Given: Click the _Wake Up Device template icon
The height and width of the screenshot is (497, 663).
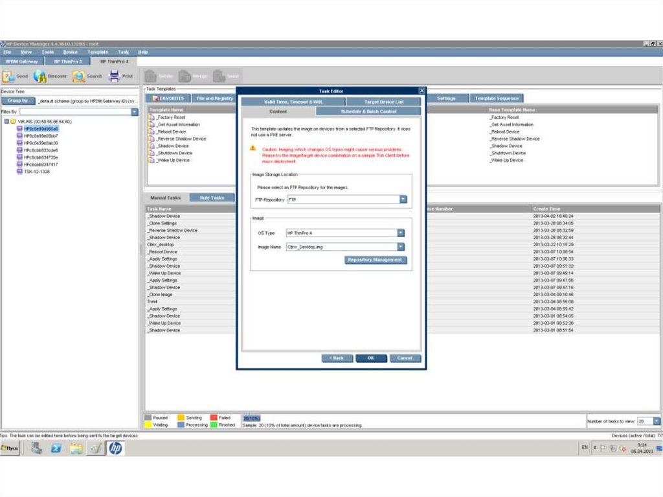Looking at the screenshot, I should pos(151,160).
